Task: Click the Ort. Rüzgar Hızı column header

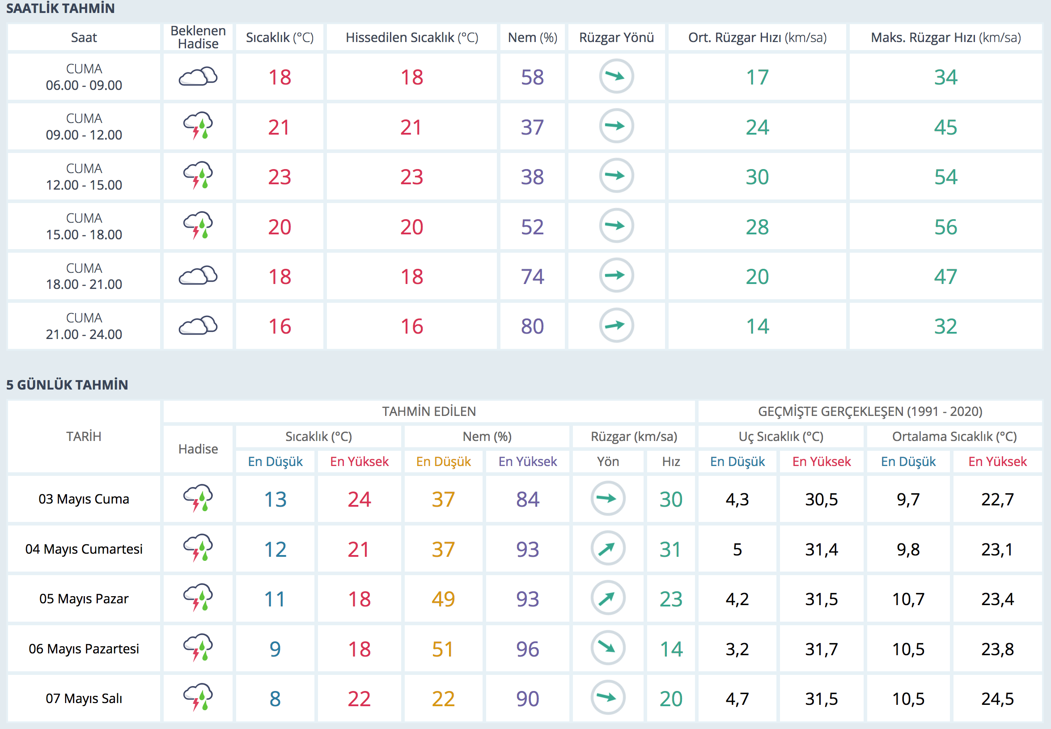Action: [x=757, y=38]
